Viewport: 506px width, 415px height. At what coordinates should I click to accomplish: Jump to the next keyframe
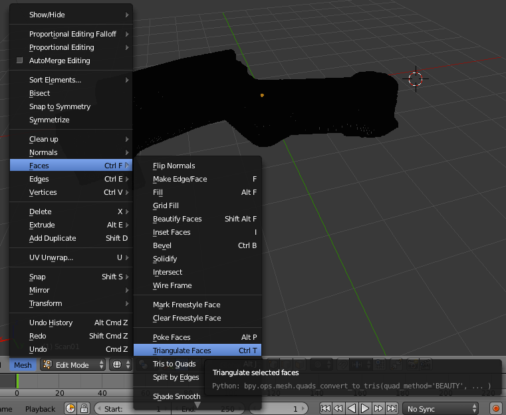point(378,408)
